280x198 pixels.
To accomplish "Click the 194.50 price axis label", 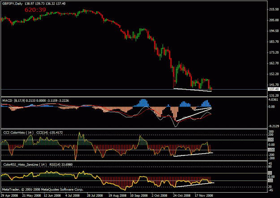I will click(274, 31).
